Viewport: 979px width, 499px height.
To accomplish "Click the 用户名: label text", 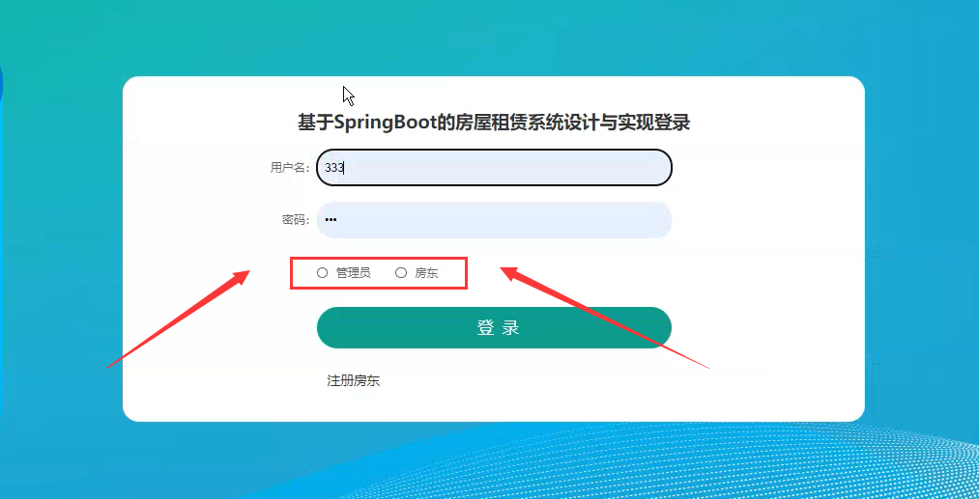I will (x=290, y=167).
